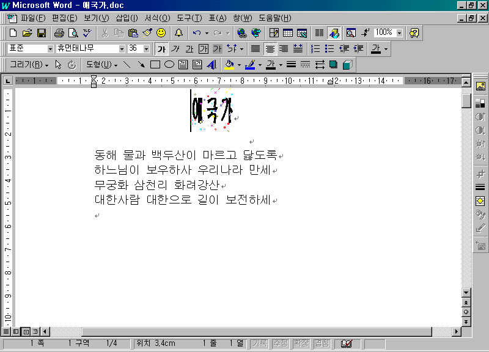Toggle character shading formatting
Viewport: 489px width, 352px height.
[x=218, y=49]
